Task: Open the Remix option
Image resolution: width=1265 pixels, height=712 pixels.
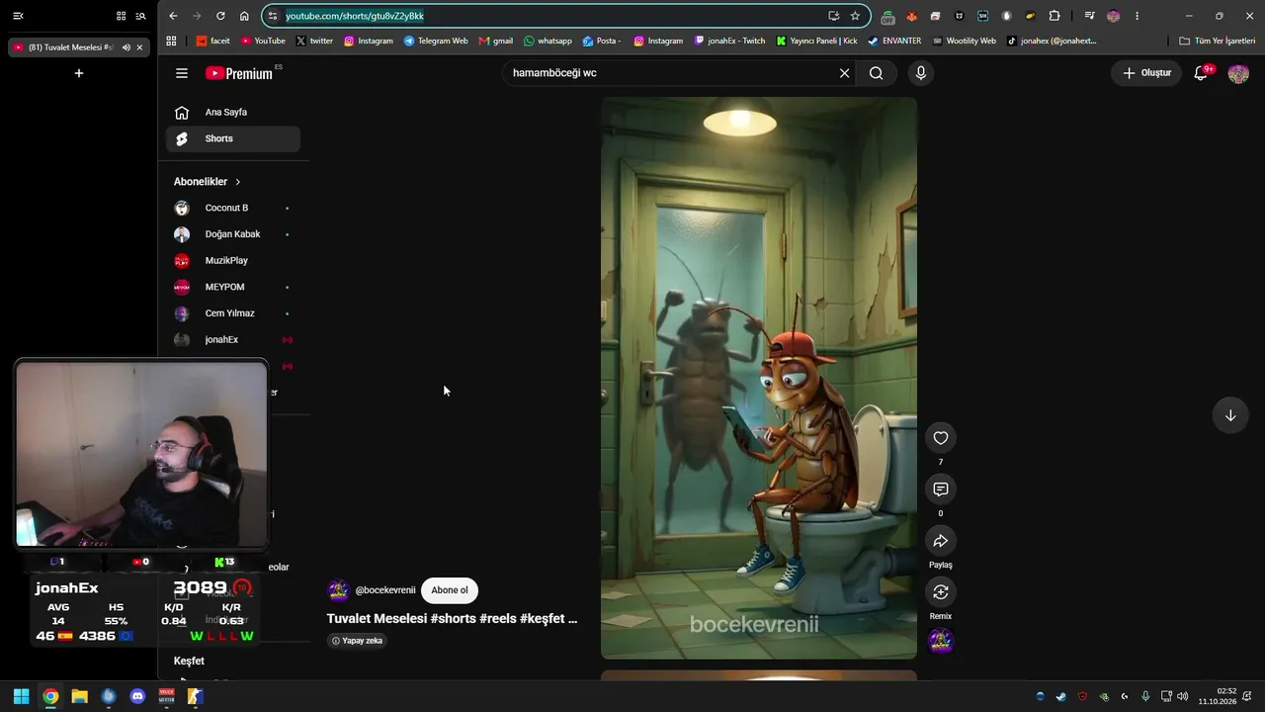Action: pos(941,592)
